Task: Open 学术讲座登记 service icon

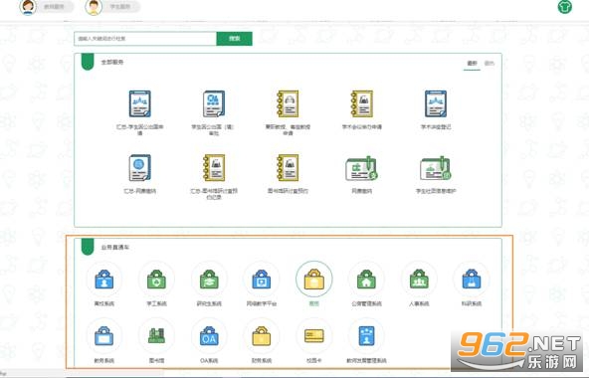Action: [436, 104]
